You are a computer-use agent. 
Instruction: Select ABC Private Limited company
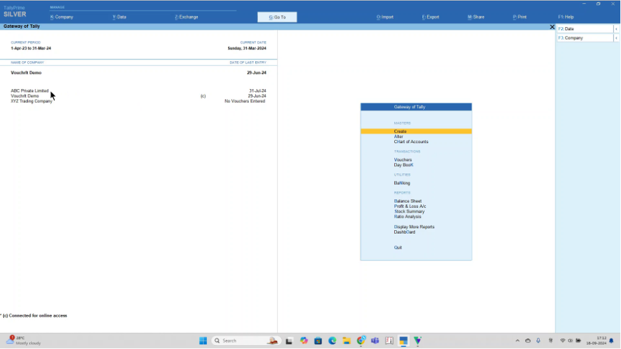30,90
